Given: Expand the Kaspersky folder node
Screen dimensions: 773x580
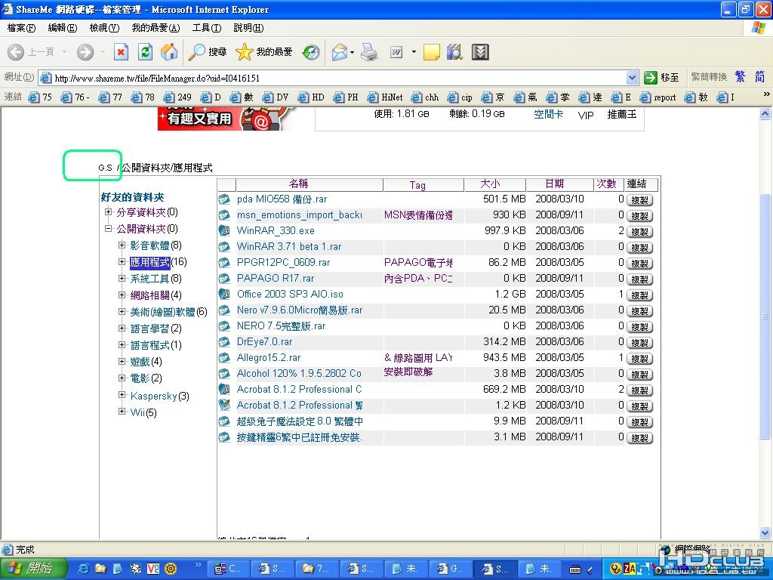Looking at the screenshot, I should point(122,394).
